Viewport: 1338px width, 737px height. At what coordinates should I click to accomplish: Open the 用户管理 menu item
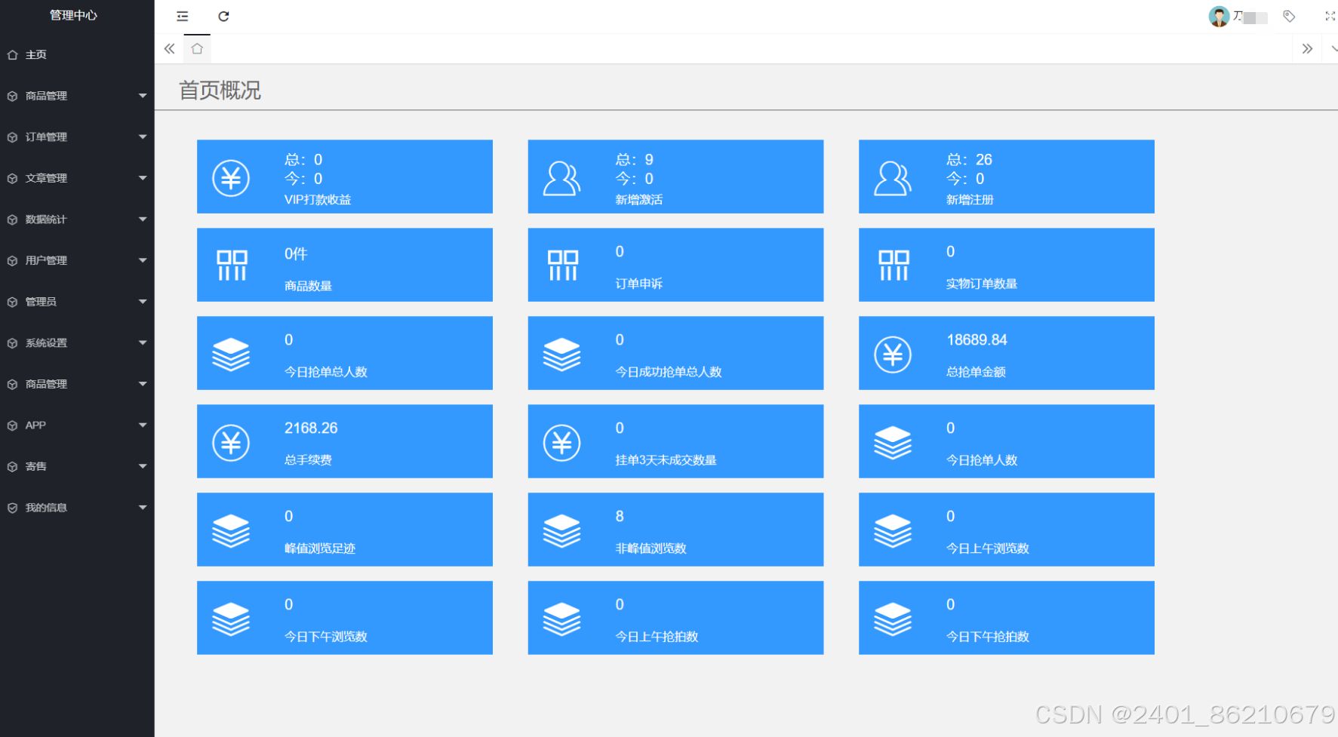pyautogui.click(x=77, y=260)
